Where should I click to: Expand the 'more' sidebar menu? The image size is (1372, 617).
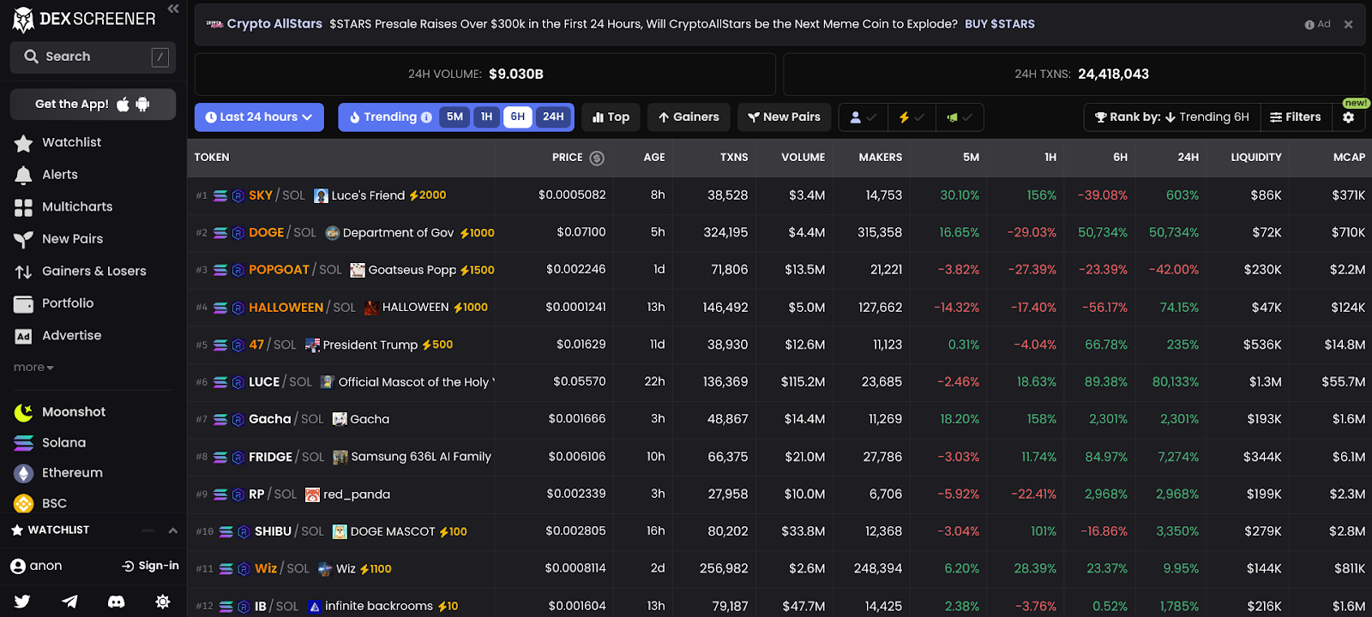(33, 367)
